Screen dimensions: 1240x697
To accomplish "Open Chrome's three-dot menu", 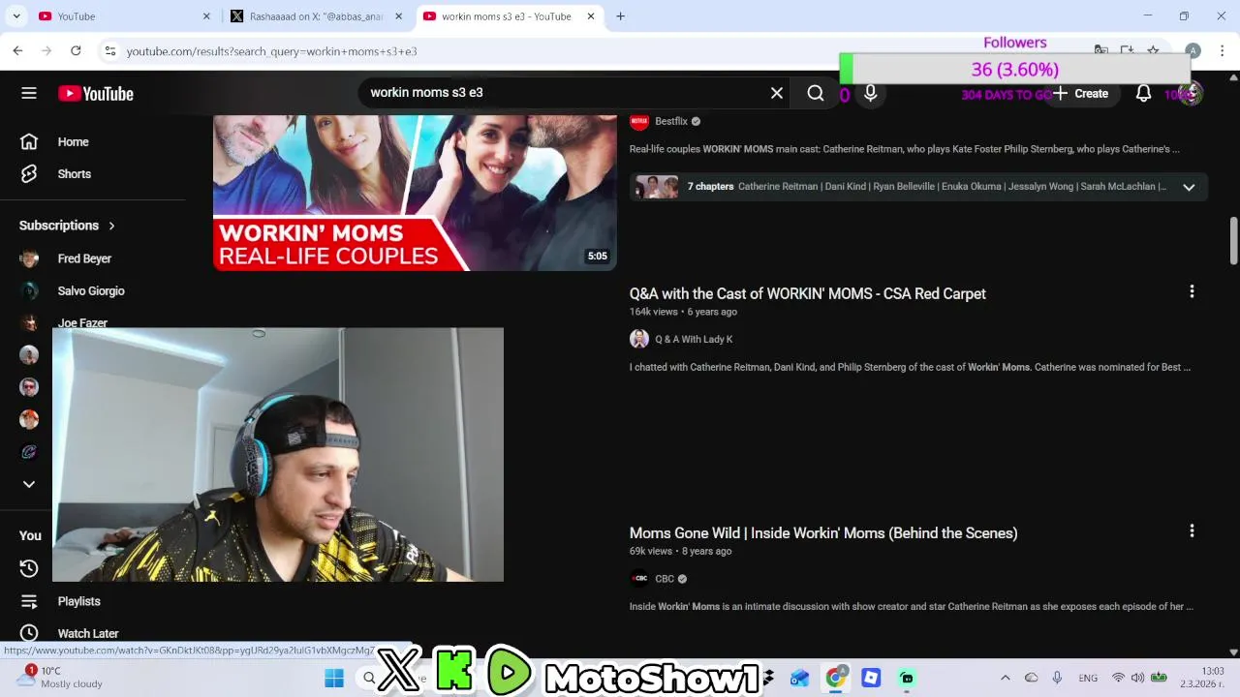I will tap(1222, 50).
